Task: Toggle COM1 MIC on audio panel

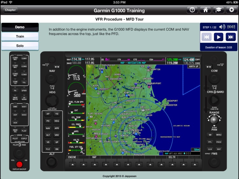Action: point(15,59)
